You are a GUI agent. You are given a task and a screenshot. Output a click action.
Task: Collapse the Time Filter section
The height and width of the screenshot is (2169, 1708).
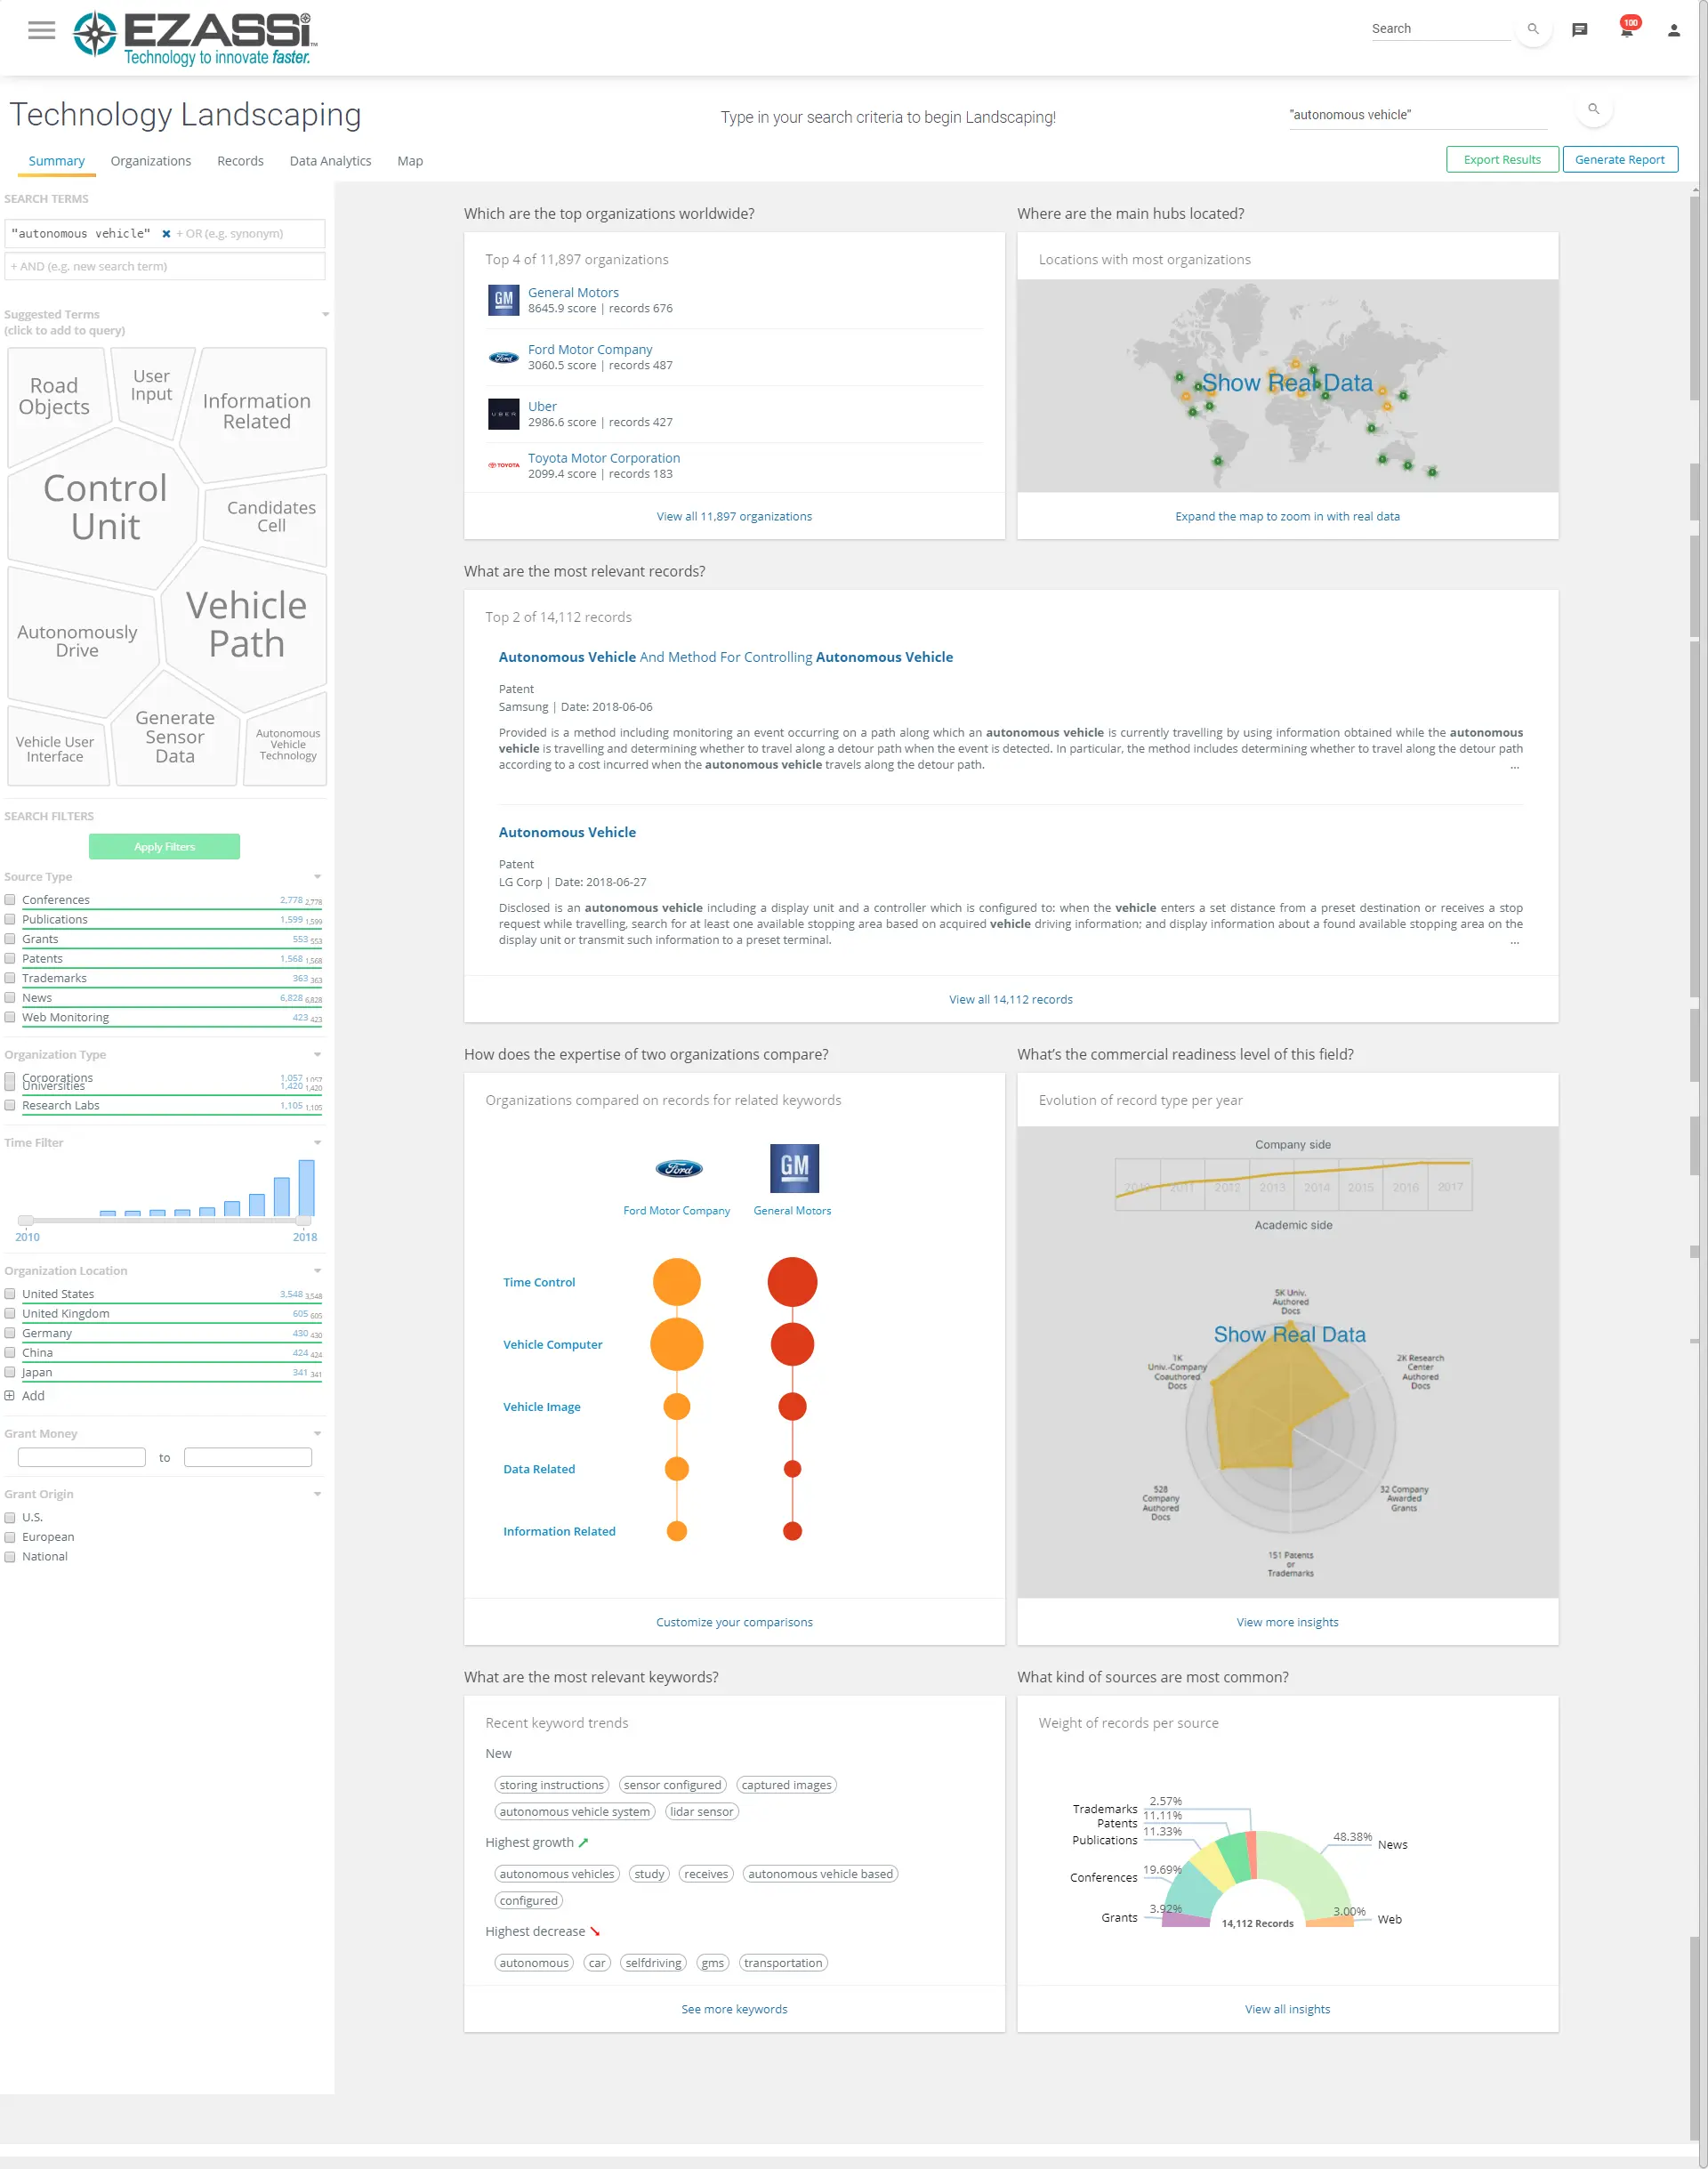[x=317, y=1143]
